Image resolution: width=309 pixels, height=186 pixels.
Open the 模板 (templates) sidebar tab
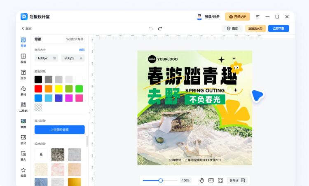pos(23,58)
